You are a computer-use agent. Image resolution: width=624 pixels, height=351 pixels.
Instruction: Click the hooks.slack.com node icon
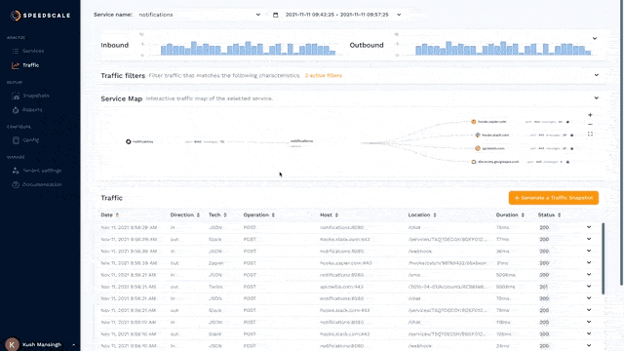(x=478, y=136)
